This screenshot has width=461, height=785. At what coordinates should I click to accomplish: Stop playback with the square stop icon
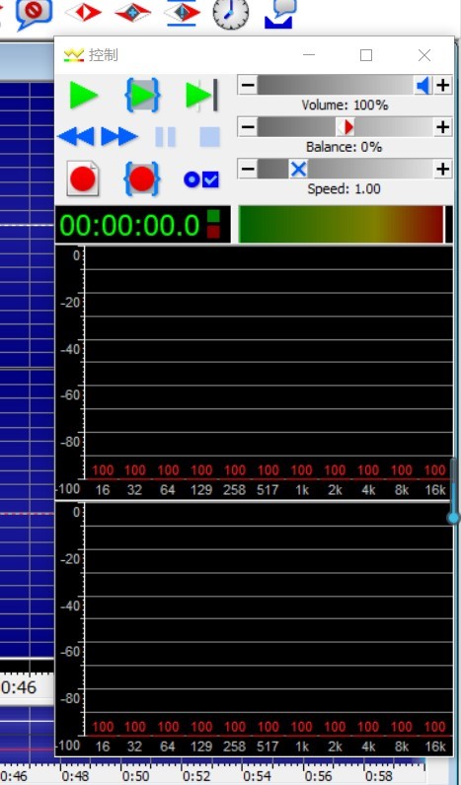tap(210, 137)
